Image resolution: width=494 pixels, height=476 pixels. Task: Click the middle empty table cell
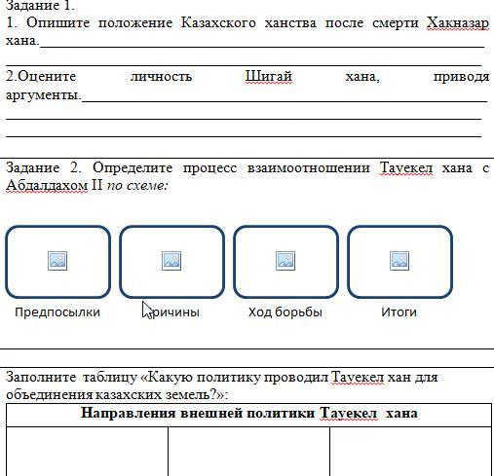click(248, 452)
